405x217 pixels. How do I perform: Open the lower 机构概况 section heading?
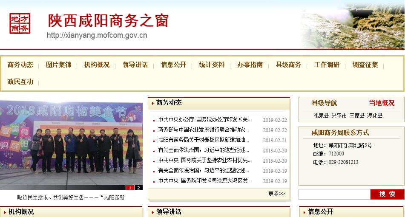(x=21, y=211)
